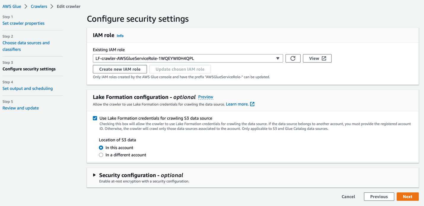Image resolution: width=424 pixels, height=206 pixels.
Task: Click the external link icon beside Learn more
Action: coord(252,104)
